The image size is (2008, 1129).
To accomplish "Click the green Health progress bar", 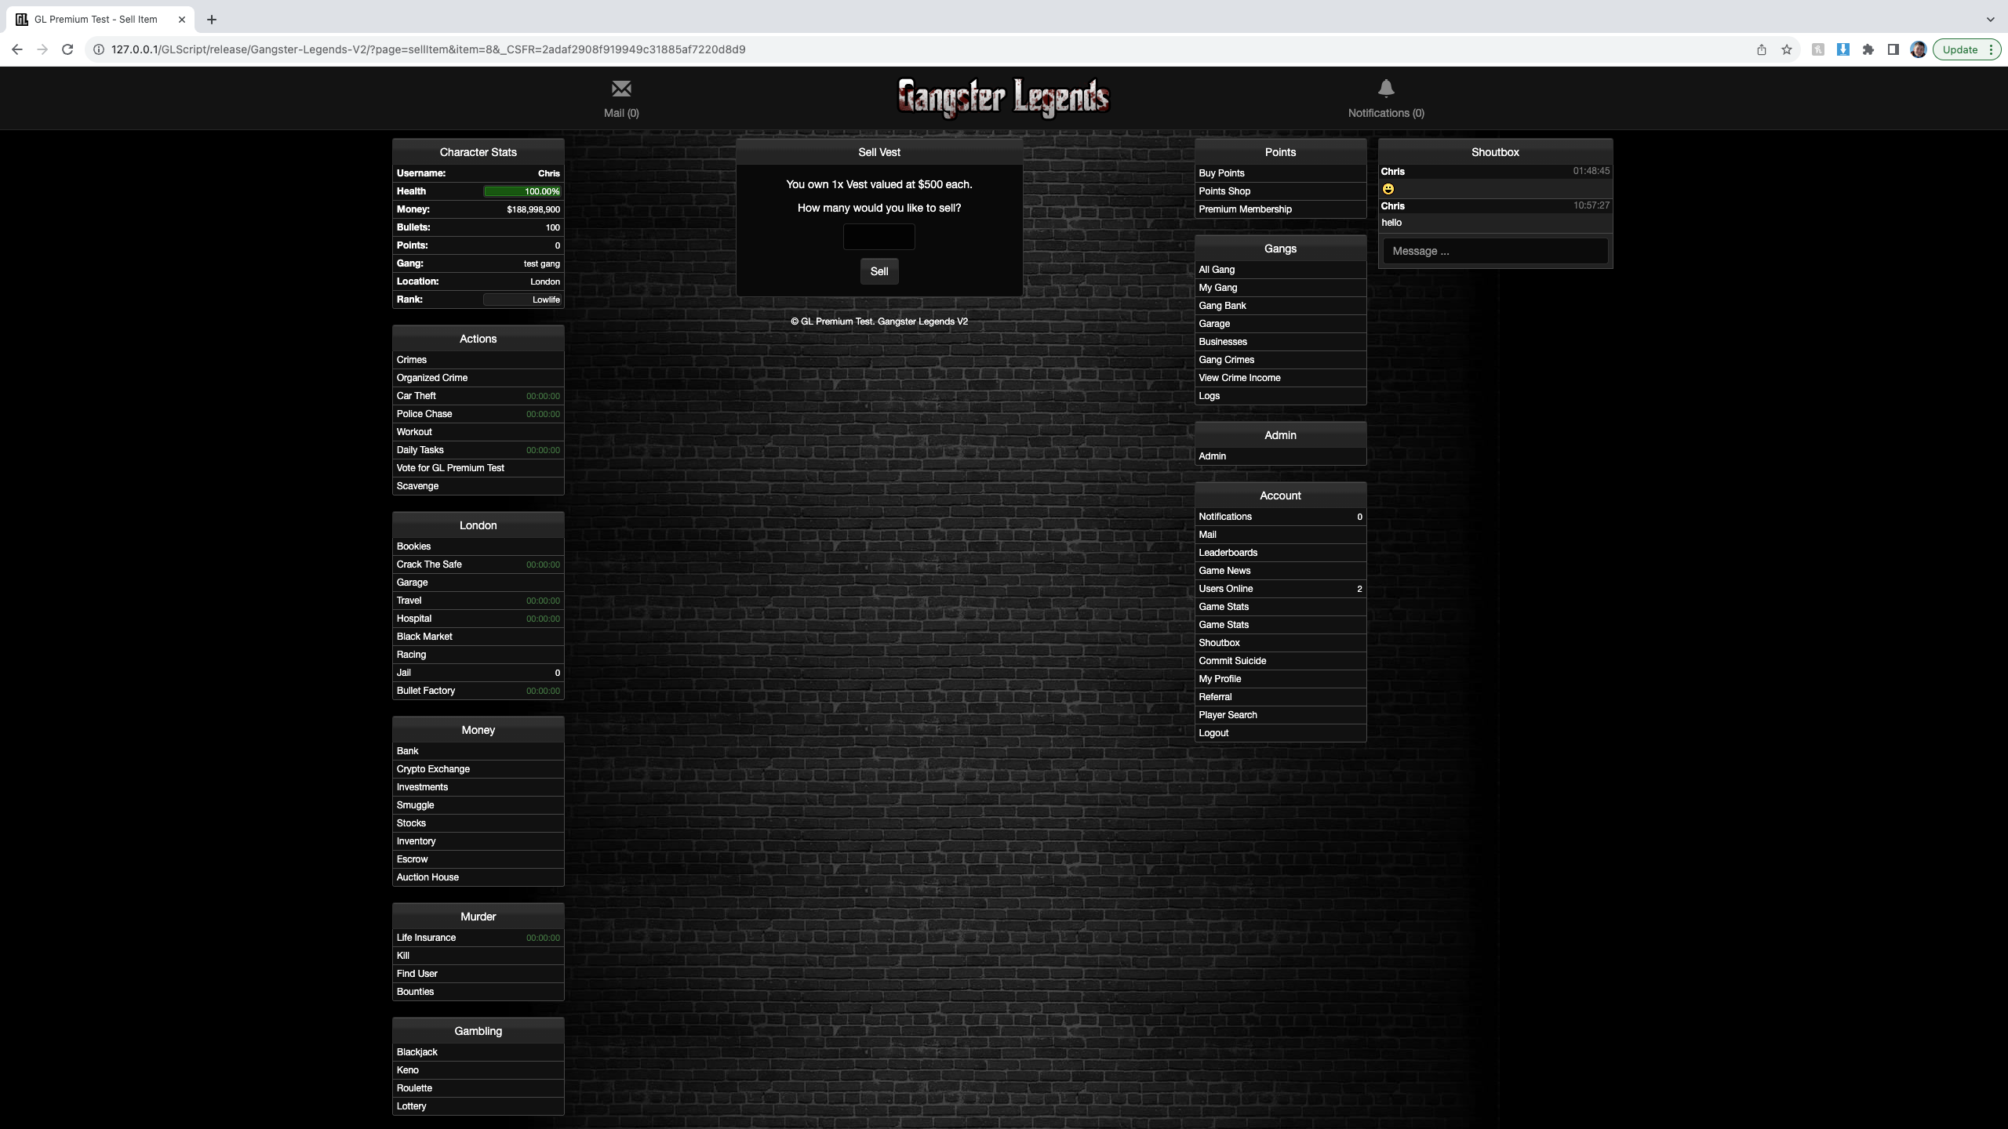I will click(522, 191).
